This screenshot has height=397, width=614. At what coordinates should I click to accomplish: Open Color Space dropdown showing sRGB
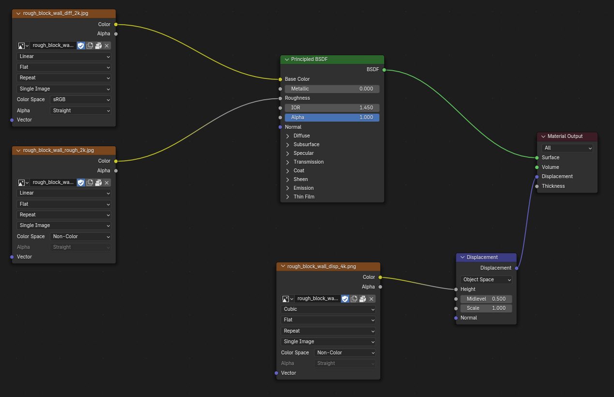[x=80, y=100]
